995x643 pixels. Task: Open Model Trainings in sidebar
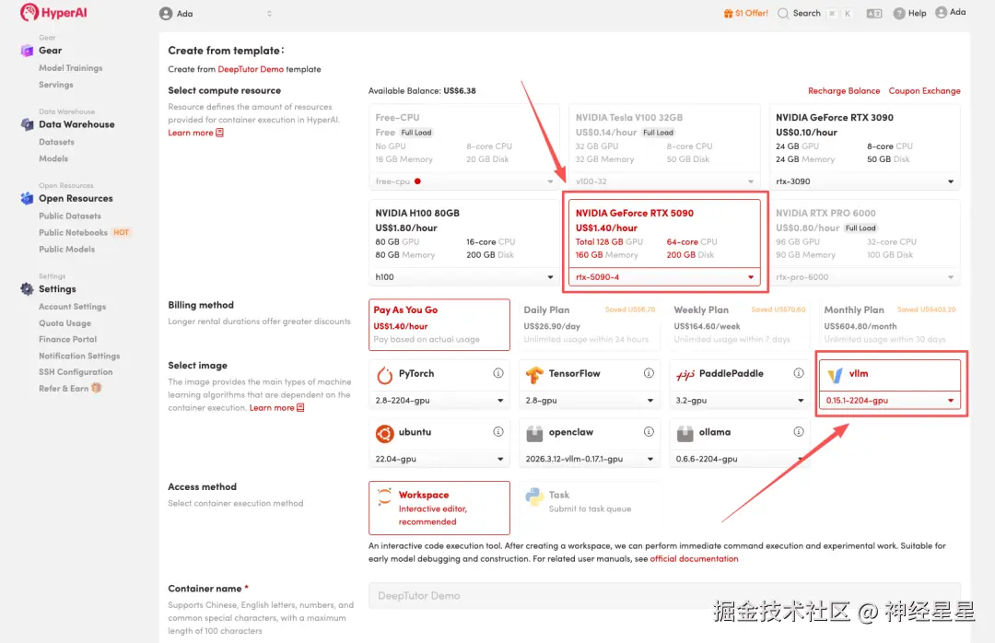70,68
